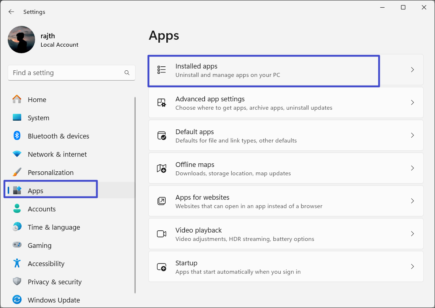Click the Windows Update sync icon
This screenshot has width=435, height=308.
pyautogui.click(x=17, y=300)
